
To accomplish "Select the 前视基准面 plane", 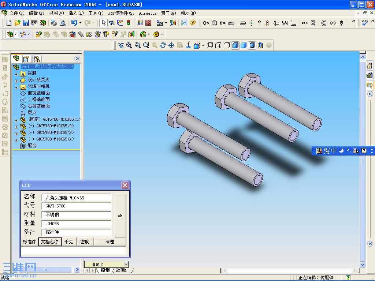I will coord(39,93).
